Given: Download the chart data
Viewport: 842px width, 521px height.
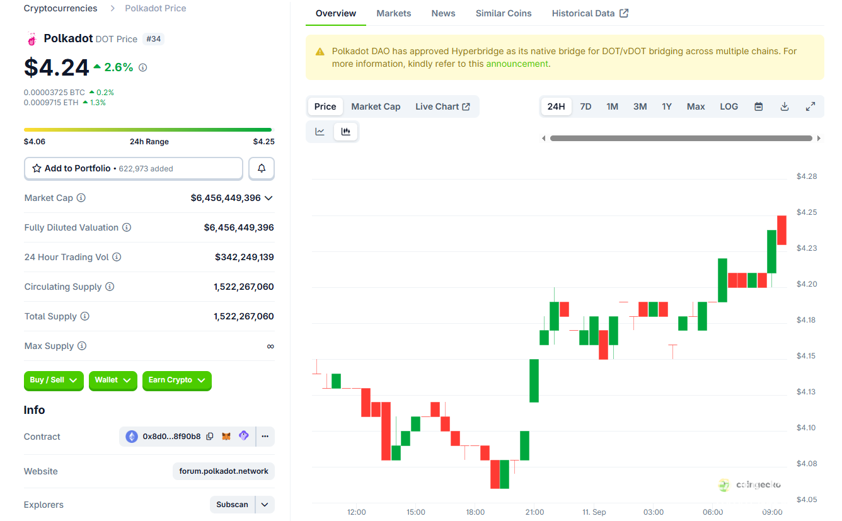Looking at the screenshot, I should [785, 106].
